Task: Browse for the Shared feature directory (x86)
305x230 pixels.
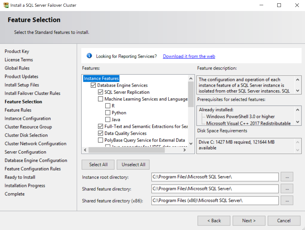Action: pos(287,201)
